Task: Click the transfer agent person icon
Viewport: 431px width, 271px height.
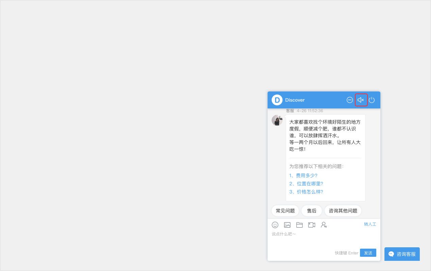Action: [324, 225]
